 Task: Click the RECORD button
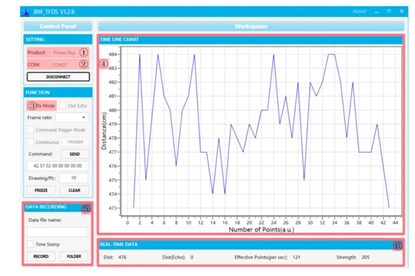tap(41, 257)
